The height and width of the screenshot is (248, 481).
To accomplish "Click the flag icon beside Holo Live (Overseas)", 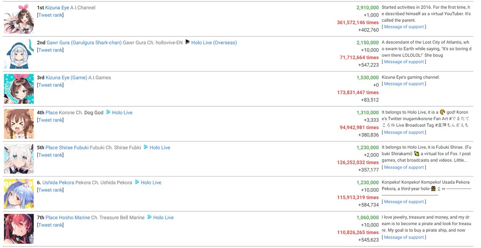I will [x=187, y=42].
